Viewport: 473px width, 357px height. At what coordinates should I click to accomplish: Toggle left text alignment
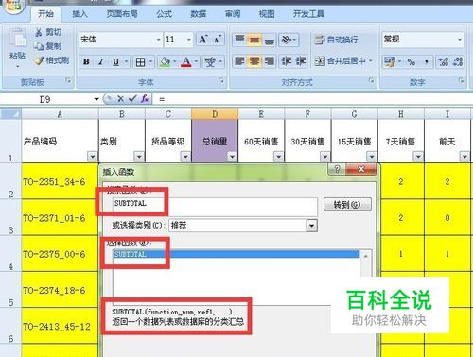239,61
